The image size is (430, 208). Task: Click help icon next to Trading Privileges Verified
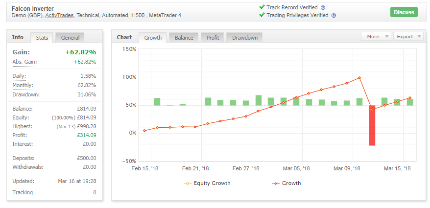click(x=334, y=16)
